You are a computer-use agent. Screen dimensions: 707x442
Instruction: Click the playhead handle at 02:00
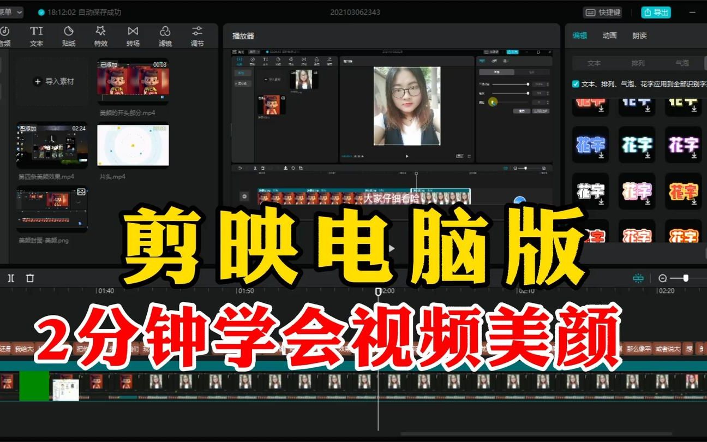point(378,292)
